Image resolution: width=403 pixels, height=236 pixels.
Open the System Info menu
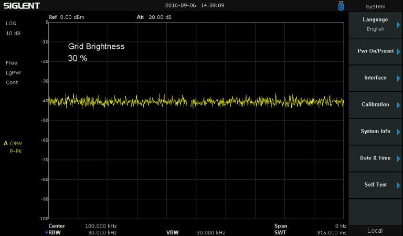click(x=375, y=131)
